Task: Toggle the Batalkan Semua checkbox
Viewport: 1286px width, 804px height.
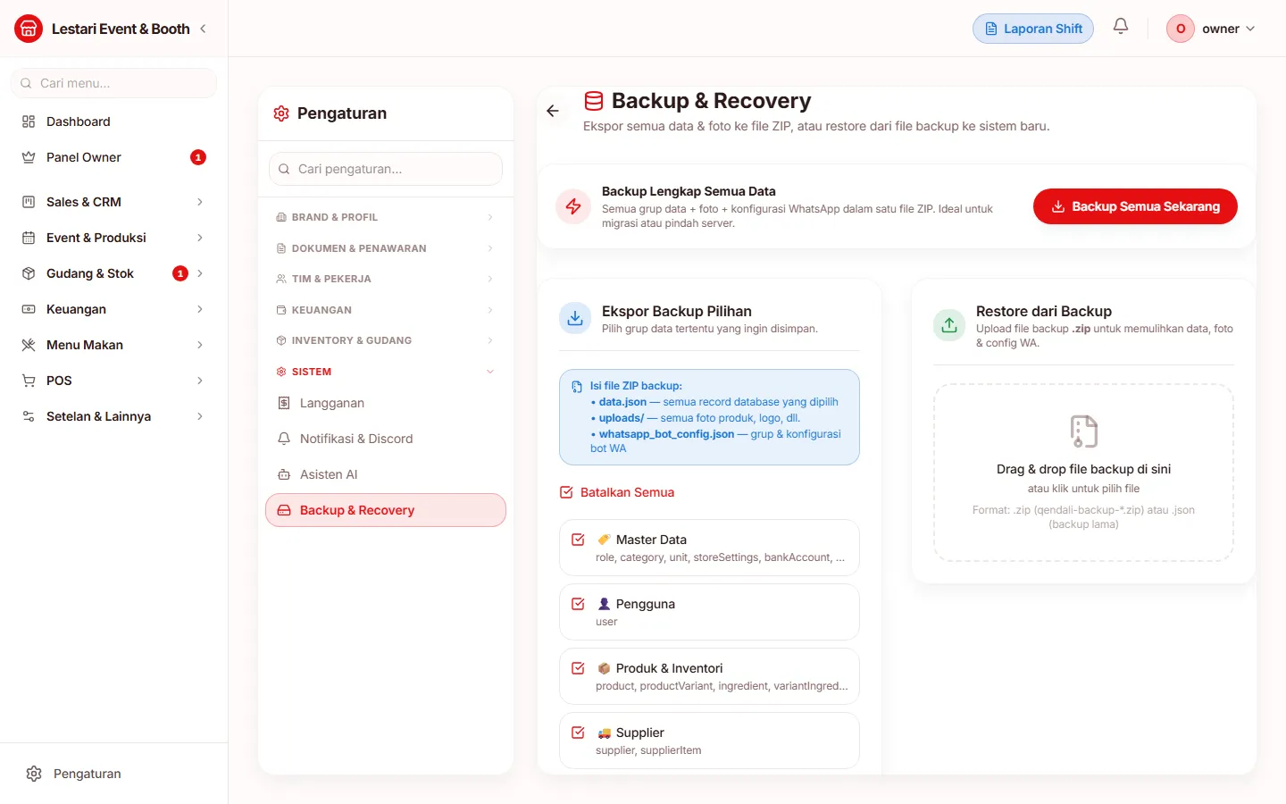Action: [x=566, y=492]
